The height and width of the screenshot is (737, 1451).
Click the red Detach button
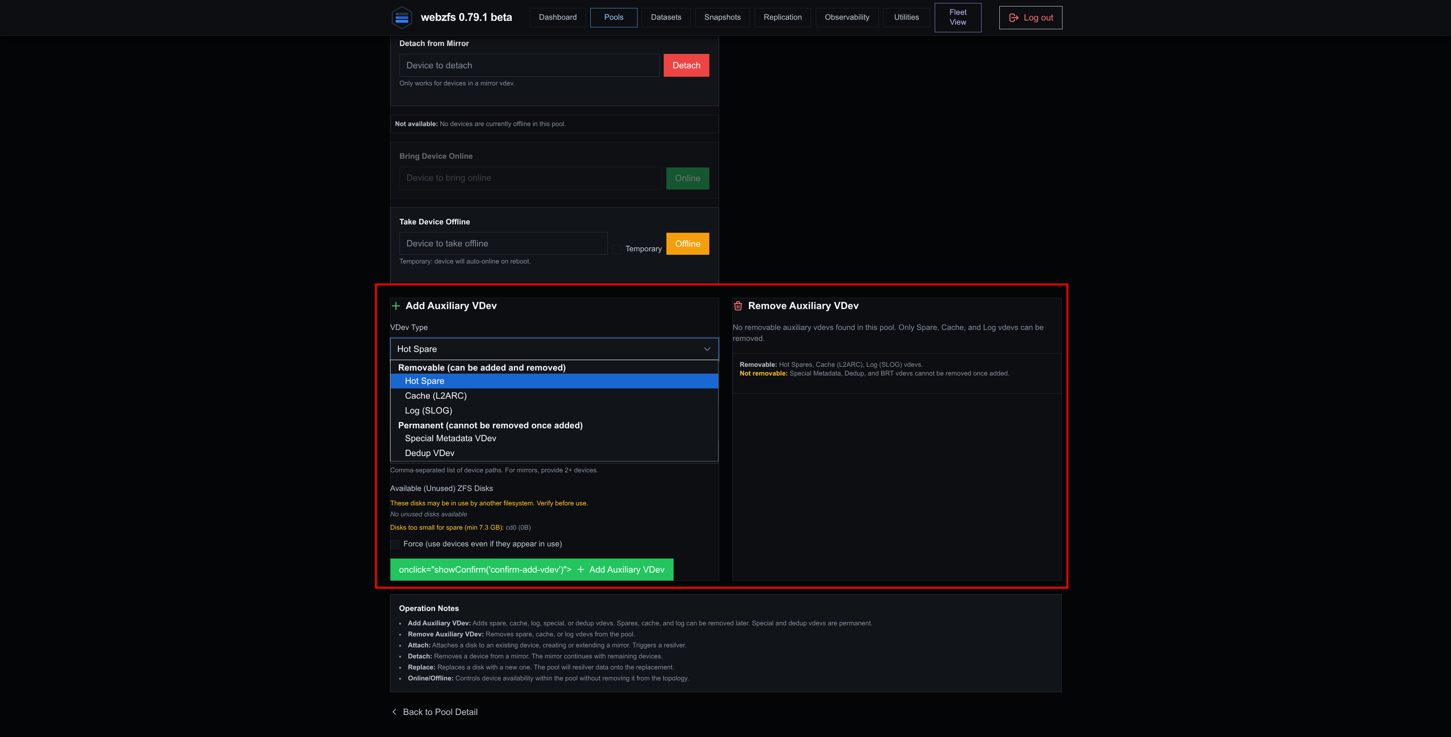point(686,65)
